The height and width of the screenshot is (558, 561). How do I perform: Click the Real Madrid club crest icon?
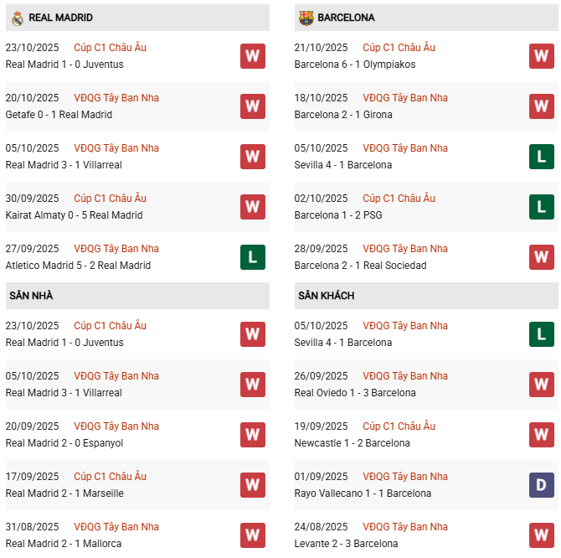[x=17, y=18]
